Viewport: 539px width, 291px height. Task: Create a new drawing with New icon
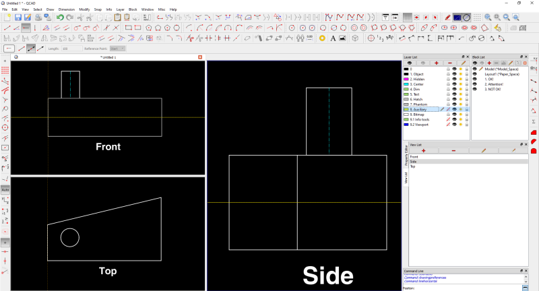[x=7, y=18]
